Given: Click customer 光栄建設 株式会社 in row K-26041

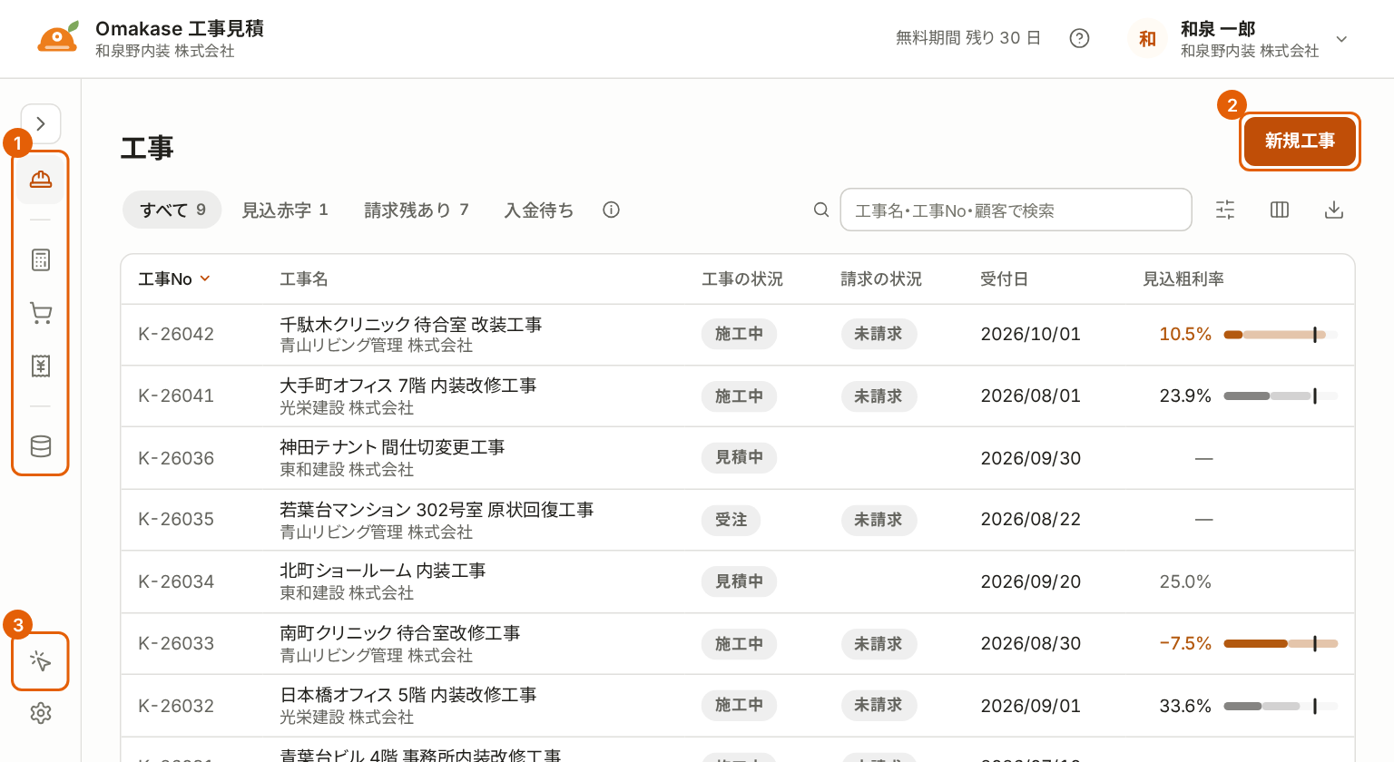Looking at the screenshot, I should pyautogui.click(x=347, y=408).
